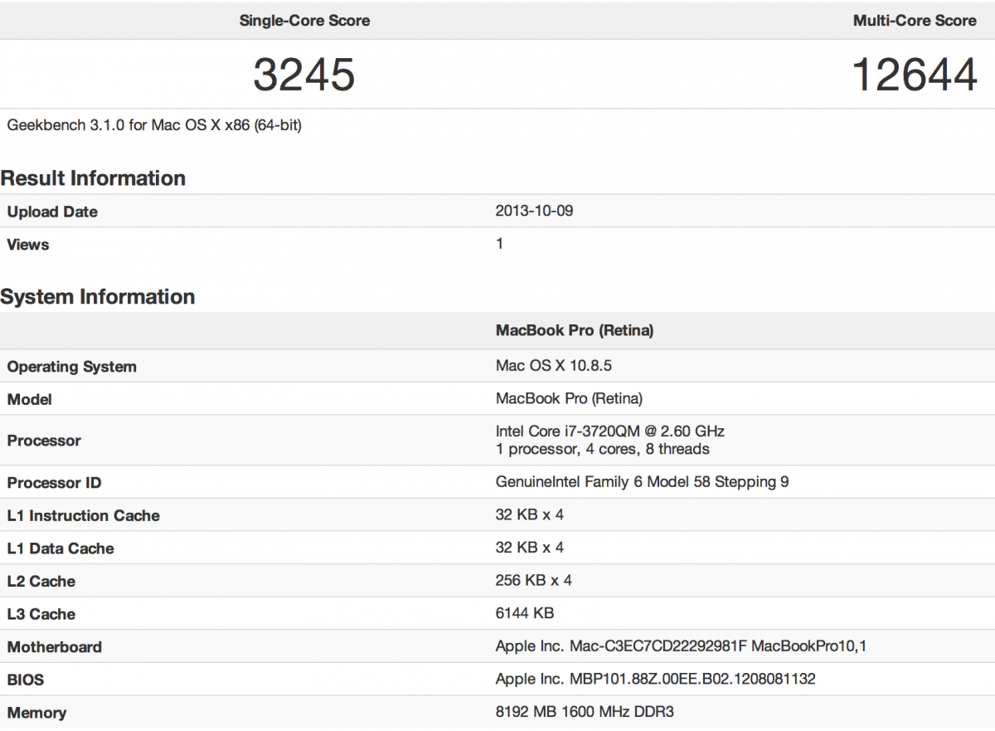Select the "Memory" row label
The height and width of the screenshot is (731, 995).
36,713
